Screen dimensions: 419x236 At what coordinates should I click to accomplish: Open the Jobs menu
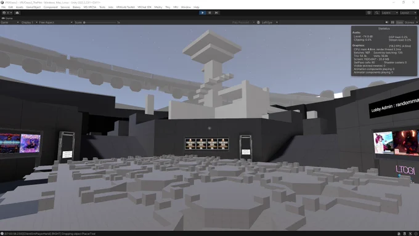pyautogui.click(x=111, y=7)
